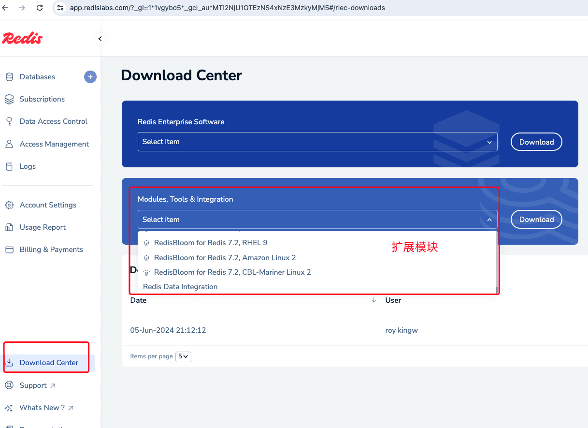Click the Date sort arrow
The image size is (588, 428).
click(373, 300)
